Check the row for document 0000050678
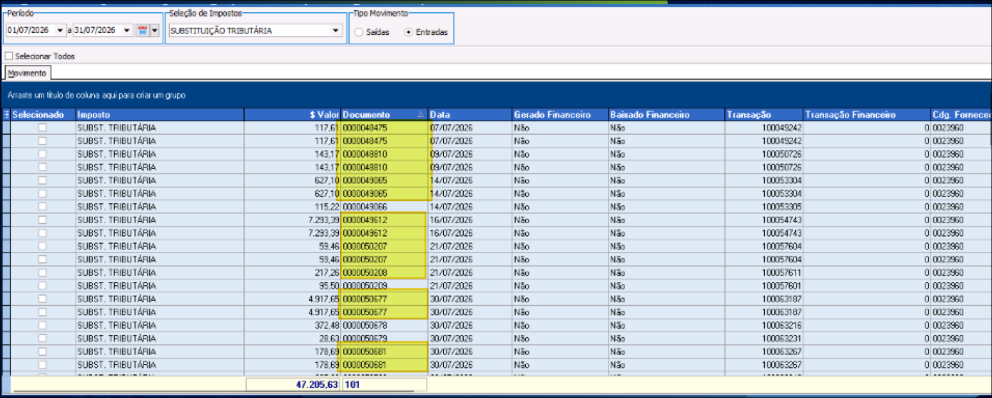The image size is (992, 398). 42,325
